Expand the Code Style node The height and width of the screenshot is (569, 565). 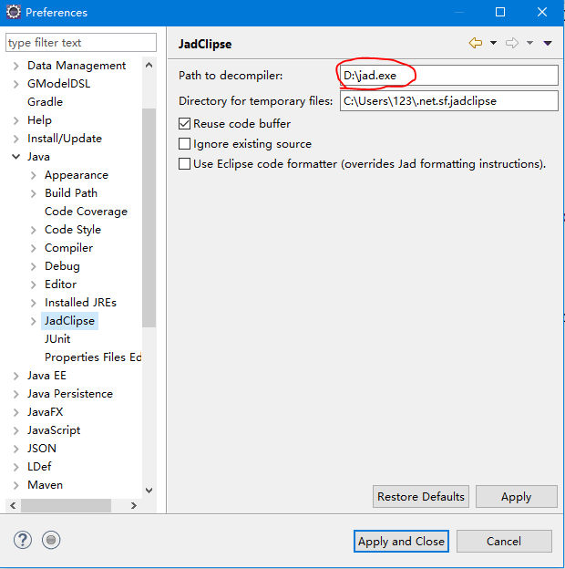[34, 230]
